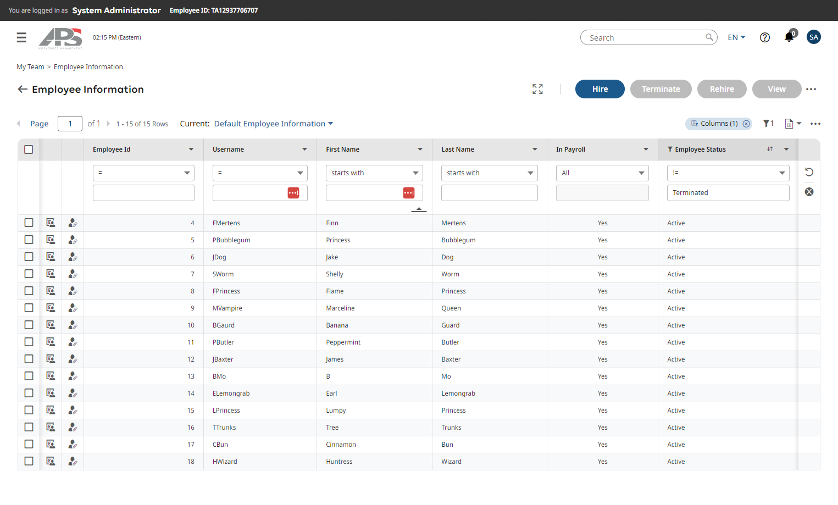Open the Employee Id filter operator dropdown
Screen dimensions: 838x505
(x=143, y=173)
